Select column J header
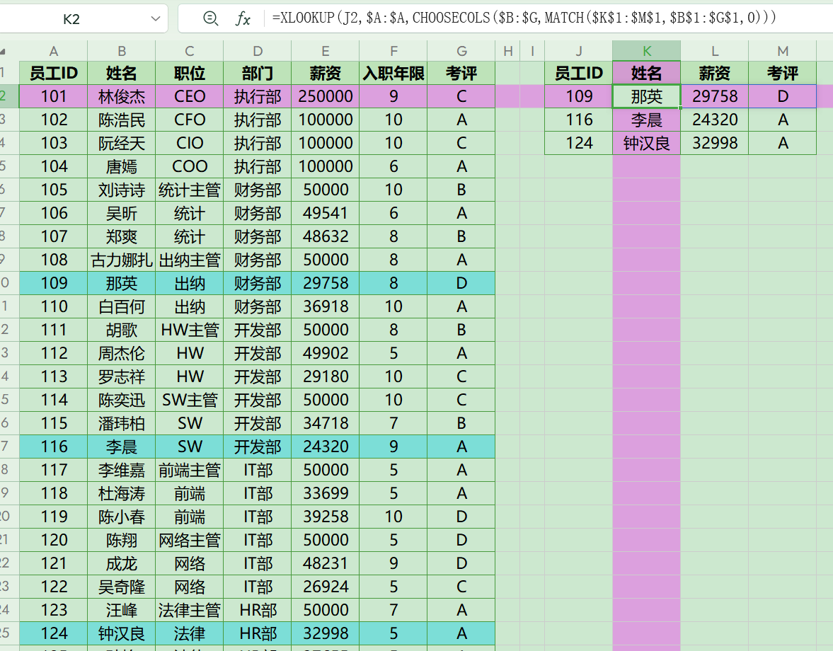 pyautogui.click(x=578, y=52)
